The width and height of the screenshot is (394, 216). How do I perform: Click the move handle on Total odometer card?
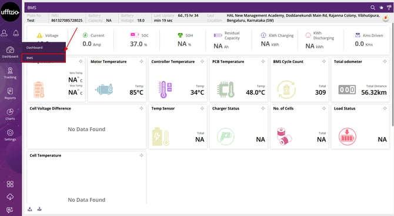[385, 61]
